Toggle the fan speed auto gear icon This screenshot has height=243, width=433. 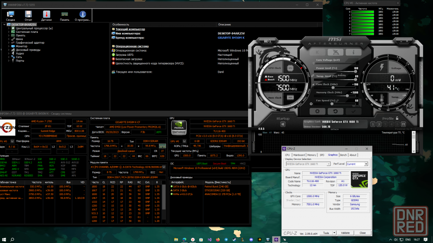click(x=311, y=104)
